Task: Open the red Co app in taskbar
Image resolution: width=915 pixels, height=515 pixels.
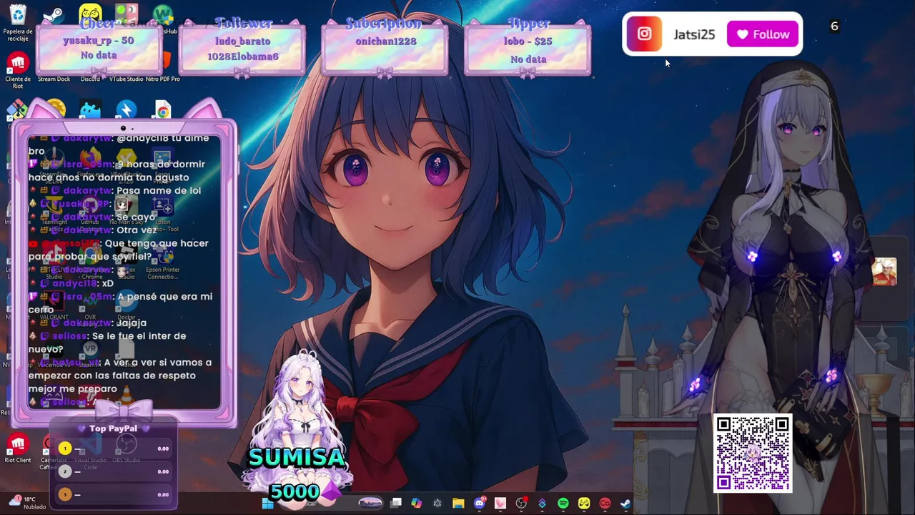Action: [x=605, y=504]
